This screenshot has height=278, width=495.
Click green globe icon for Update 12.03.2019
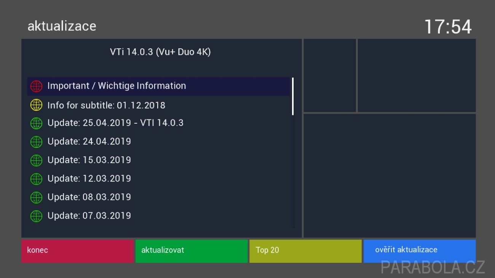tap(36, 179)
